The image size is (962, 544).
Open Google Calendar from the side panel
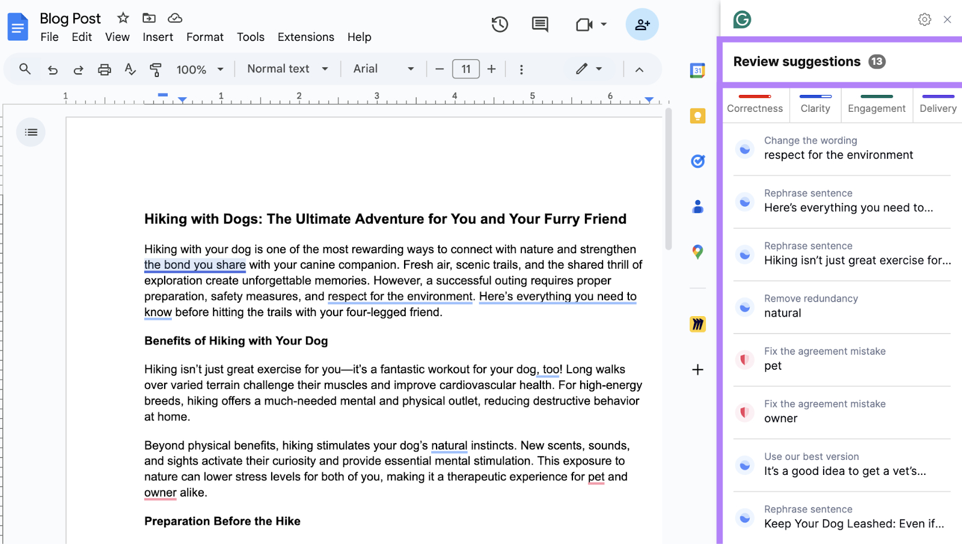(x=697, y=71)
